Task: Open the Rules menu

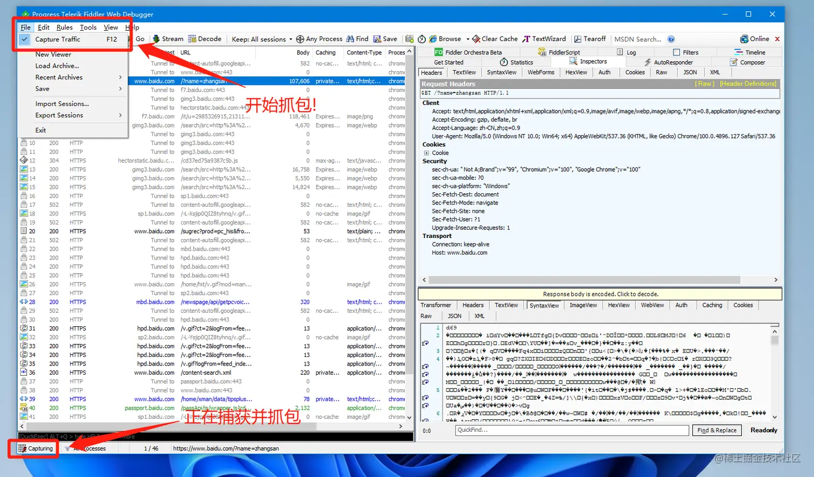Action: click(x=65, y=27)
